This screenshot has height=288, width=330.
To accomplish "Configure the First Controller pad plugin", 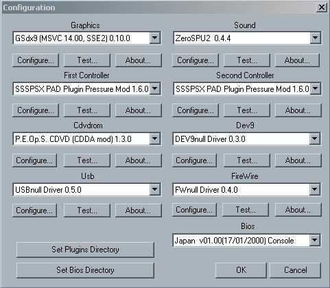I will [x=36, y=110].
